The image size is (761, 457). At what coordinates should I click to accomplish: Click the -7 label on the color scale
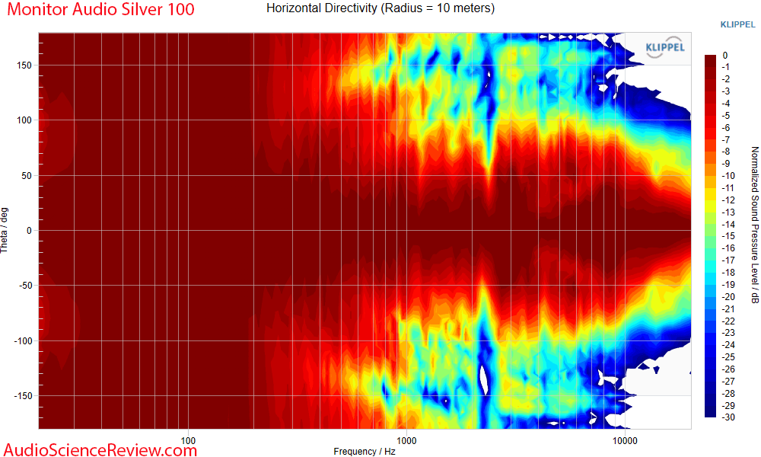[x=725, y=140]
